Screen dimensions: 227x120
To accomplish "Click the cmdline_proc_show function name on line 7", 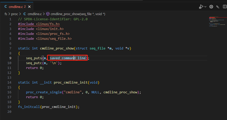I will [57, 48].
